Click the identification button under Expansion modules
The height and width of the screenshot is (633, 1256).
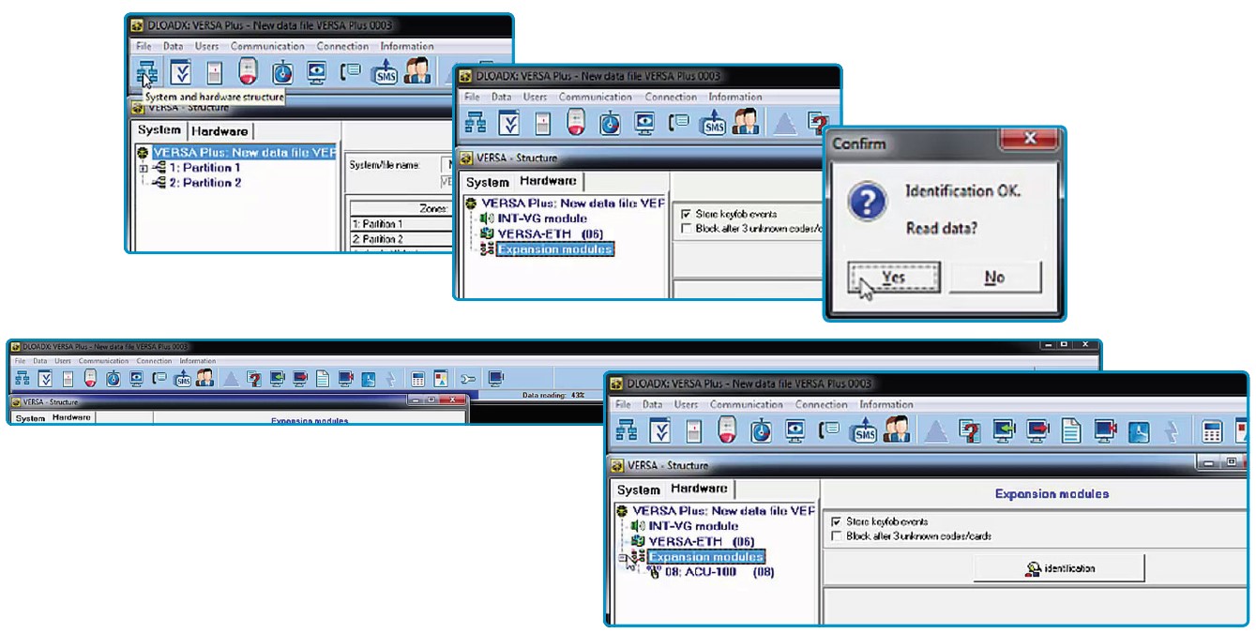pyautogui.click(x=1059, y=568)
